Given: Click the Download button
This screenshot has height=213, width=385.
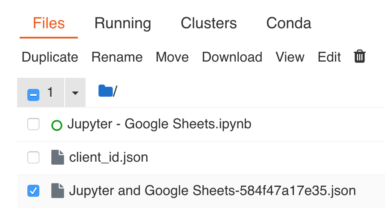Looking at the screenshot, I should point(232,57).
